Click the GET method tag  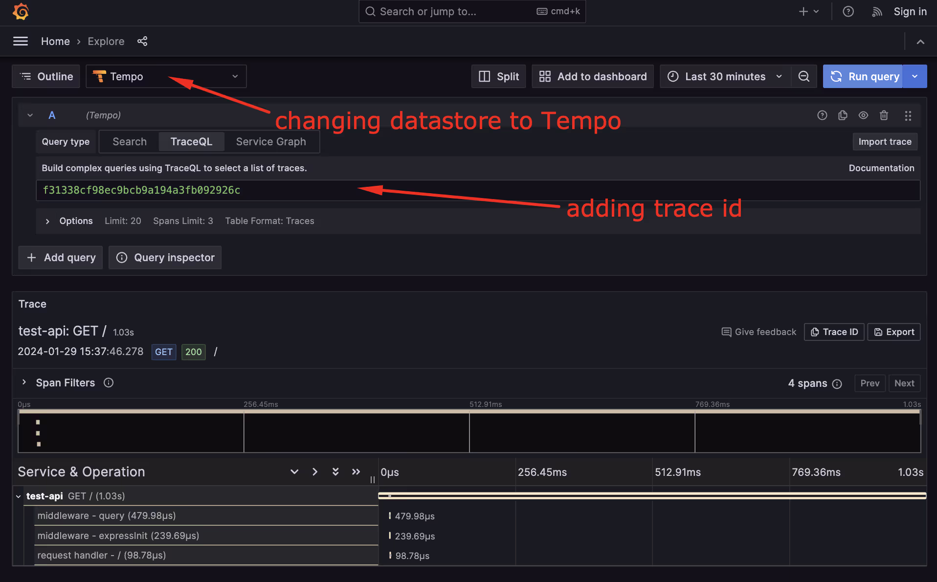click(x=163, y=352)
